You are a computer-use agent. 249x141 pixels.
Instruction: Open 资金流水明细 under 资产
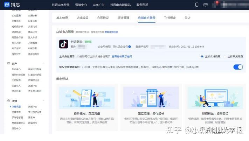click(35, 91)
